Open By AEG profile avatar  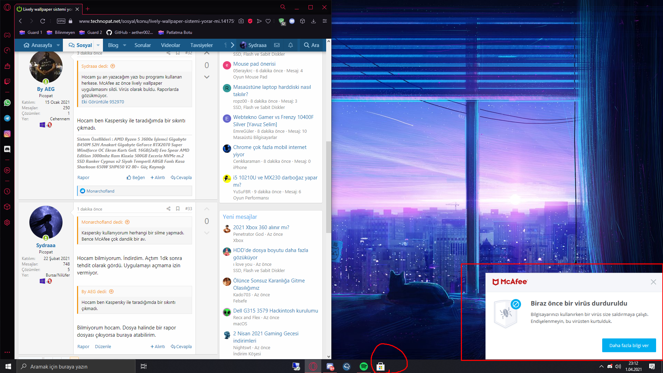click(46, 66)
